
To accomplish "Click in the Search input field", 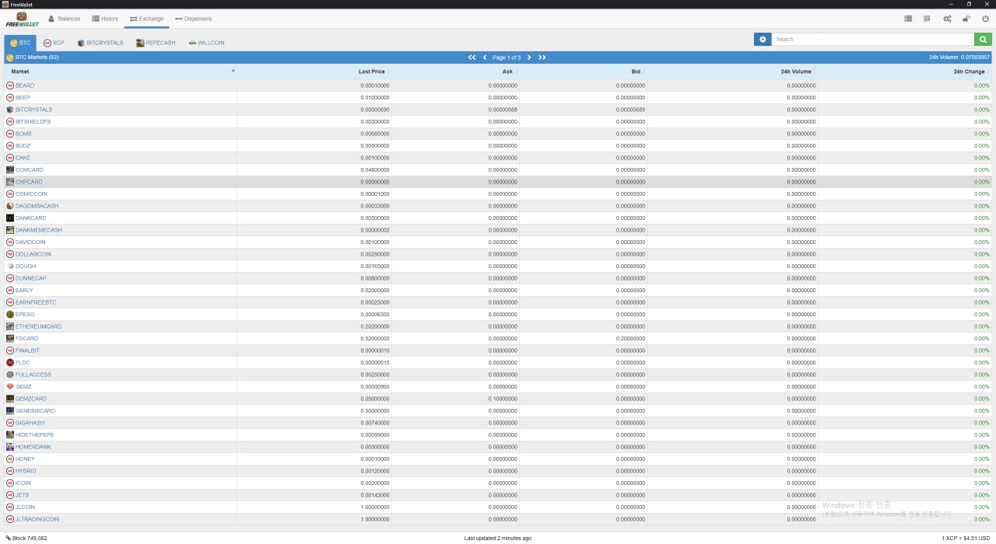I will (x=872, y=39).
